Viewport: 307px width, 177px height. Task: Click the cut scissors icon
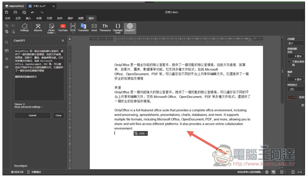coord(13,26)
